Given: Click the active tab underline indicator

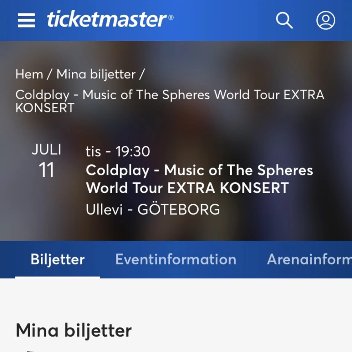Looking at the screenshot, I should point(57,277).
